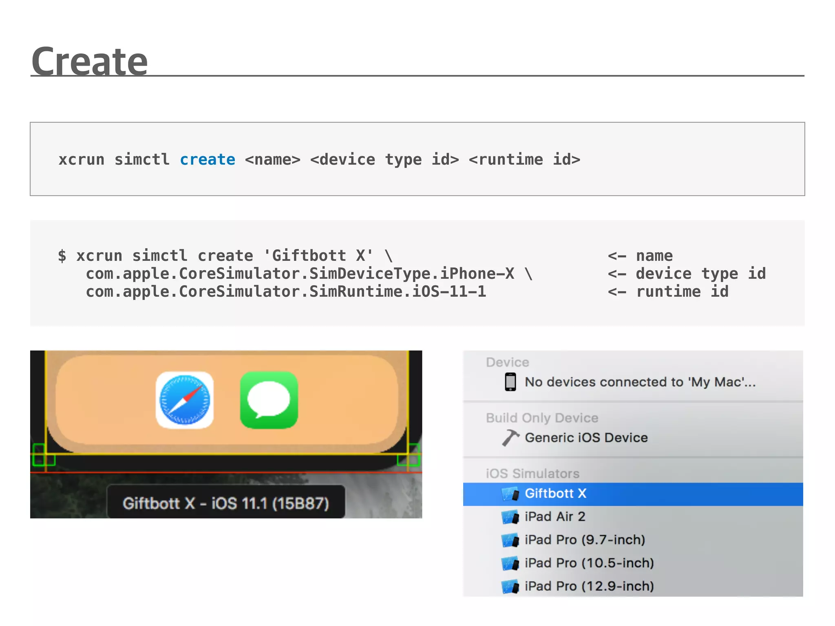The height and width of the screenshot is (626, 835).
Task: Click the Giftbott X - iOS 11.1 tooltip label
Action: (x=226, y=503)
